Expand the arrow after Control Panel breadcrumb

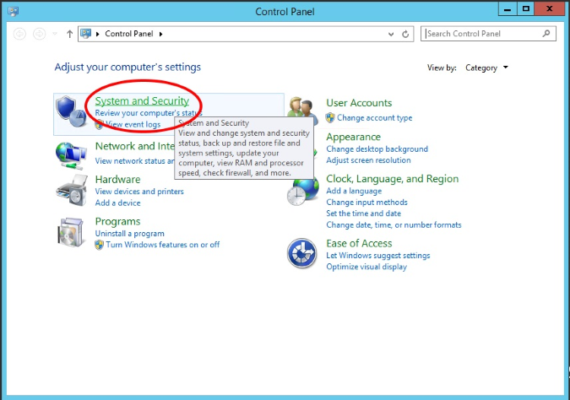point(160,34)
